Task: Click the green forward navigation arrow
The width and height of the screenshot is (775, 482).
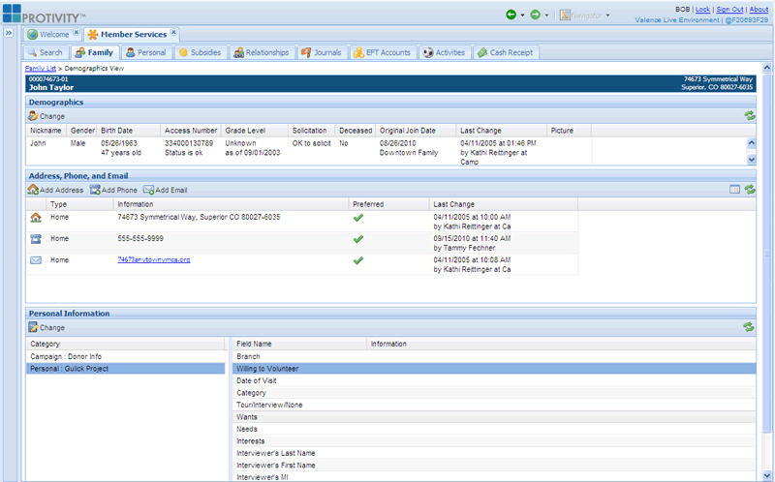Action: [x=536, y=15]
